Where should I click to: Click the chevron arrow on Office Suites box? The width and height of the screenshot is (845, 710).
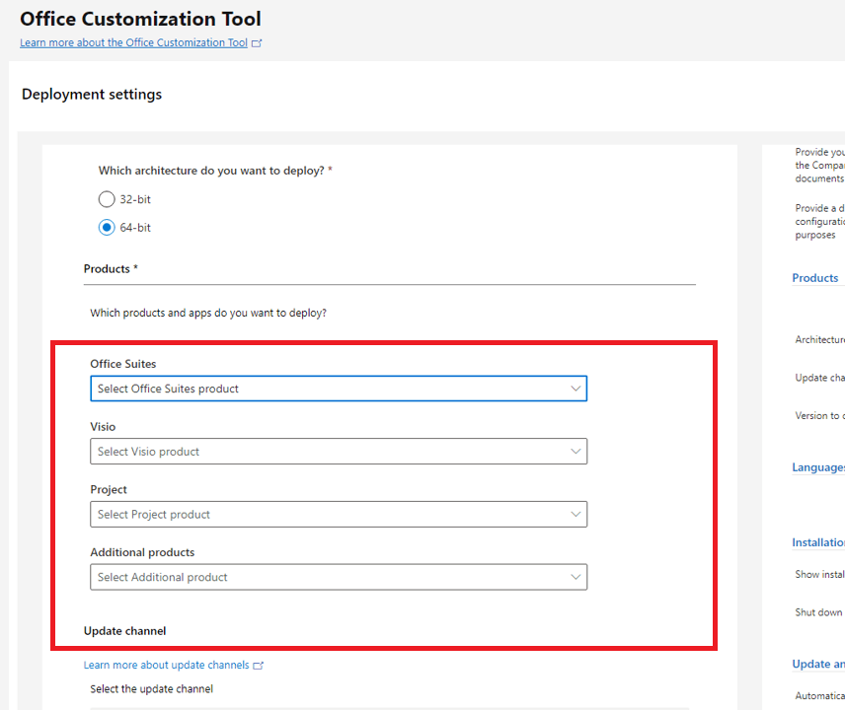(x=576, y=389)
